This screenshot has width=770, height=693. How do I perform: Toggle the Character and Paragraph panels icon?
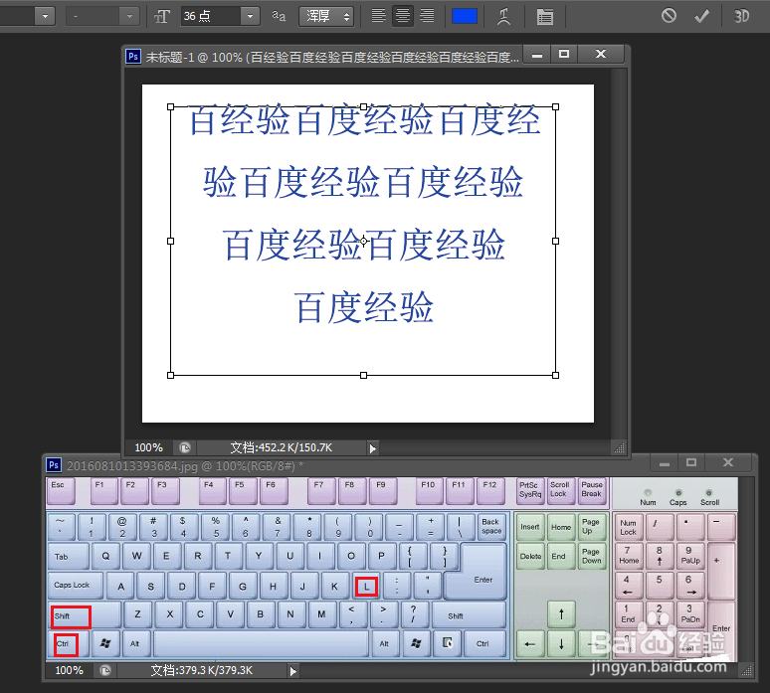[544, 17]
